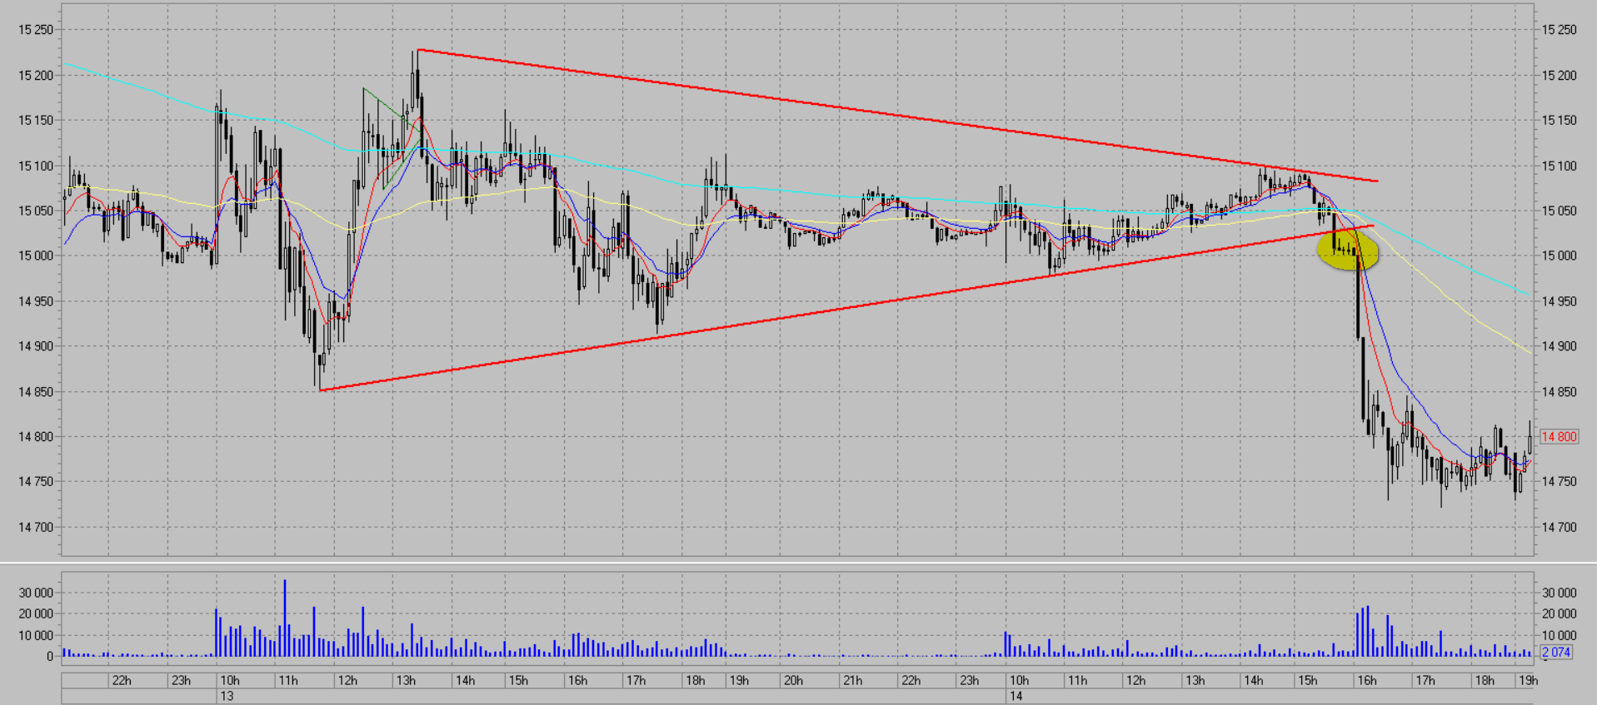Click 14 800 on the left price axis
The height and width of the screenshot is (705, 1597).
pos(36,437)
